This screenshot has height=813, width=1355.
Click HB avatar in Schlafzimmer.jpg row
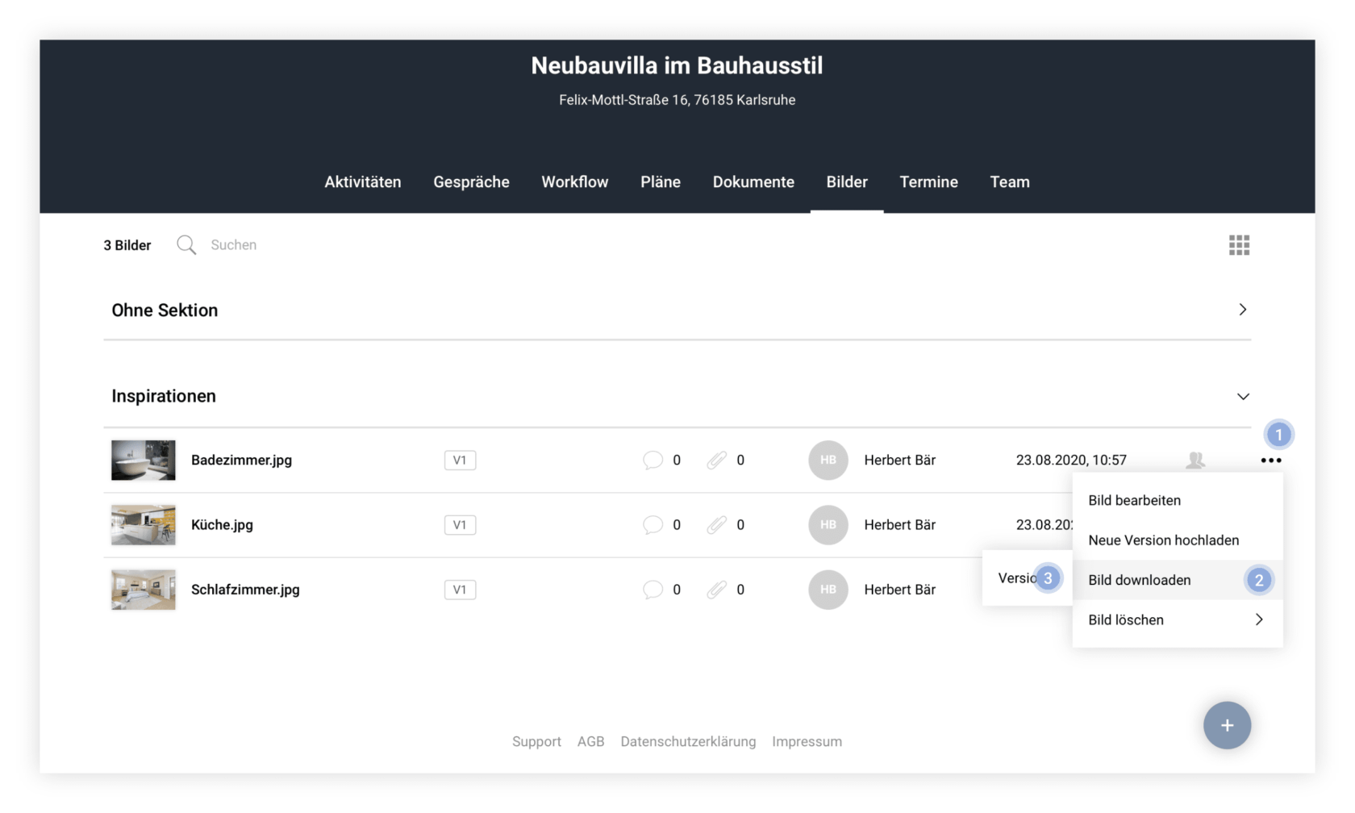828,590
